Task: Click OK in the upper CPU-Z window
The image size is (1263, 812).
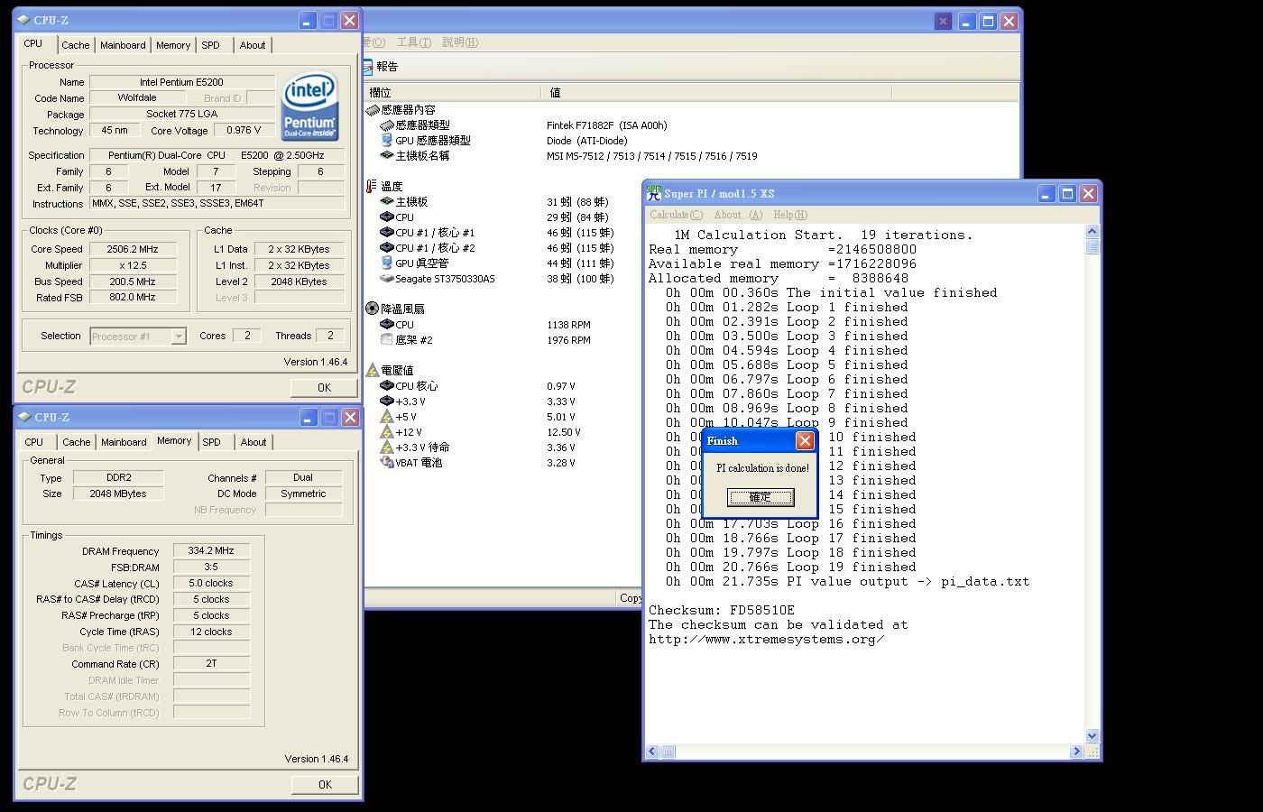Action: 324,387
